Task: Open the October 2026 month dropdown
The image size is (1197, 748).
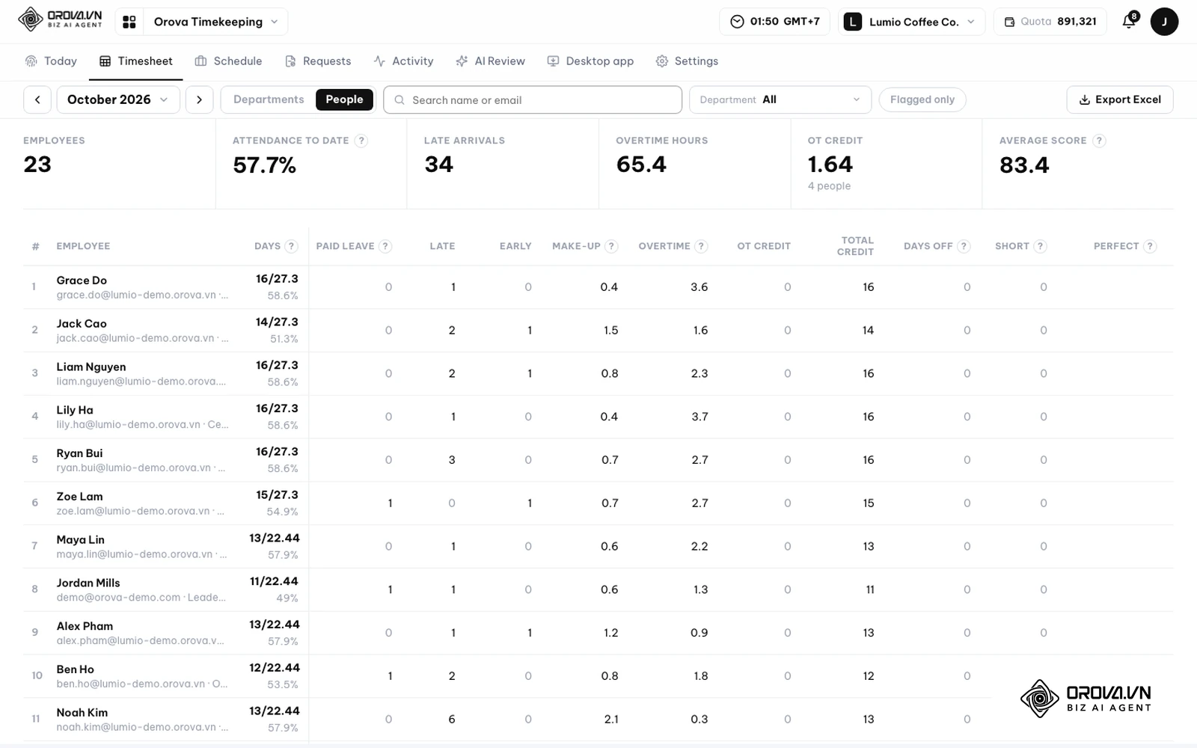Action: click(x=118, y=99)
